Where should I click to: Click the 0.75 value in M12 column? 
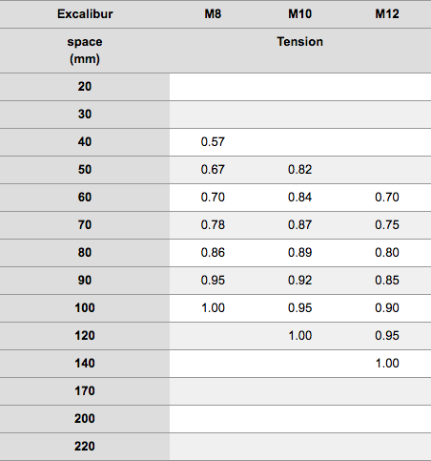[x=387, y=225]
